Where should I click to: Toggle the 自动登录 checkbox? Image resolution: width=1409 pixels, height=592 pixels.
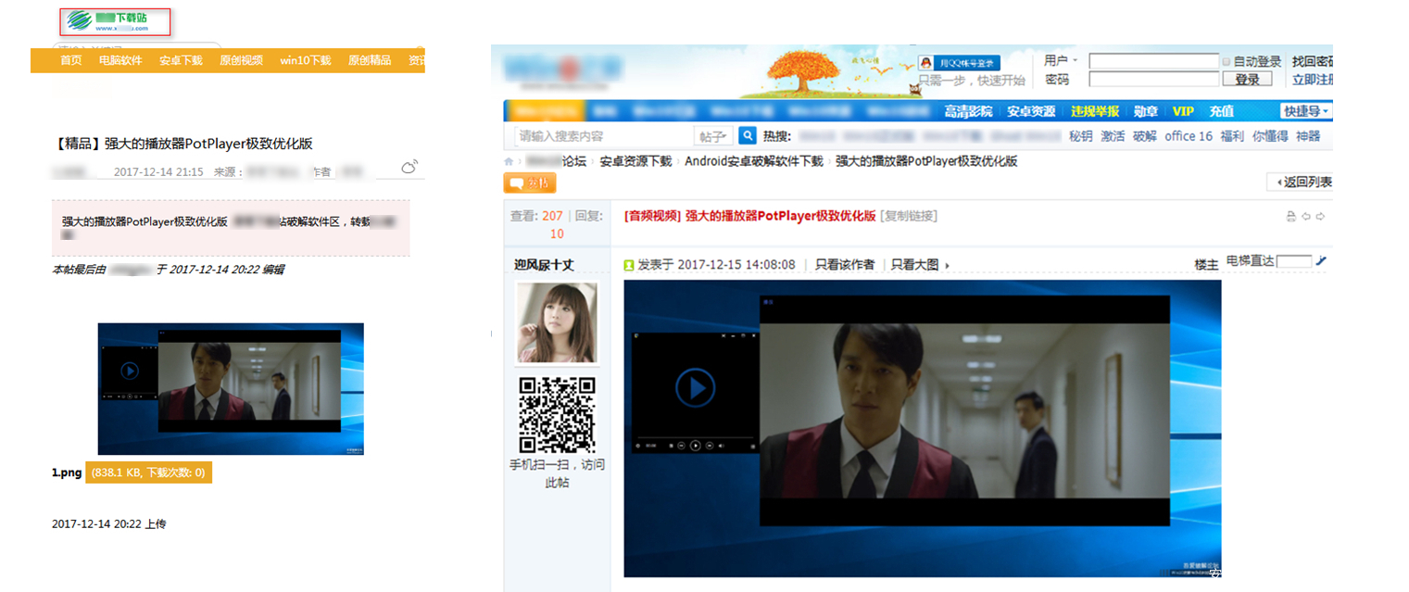1227,62
